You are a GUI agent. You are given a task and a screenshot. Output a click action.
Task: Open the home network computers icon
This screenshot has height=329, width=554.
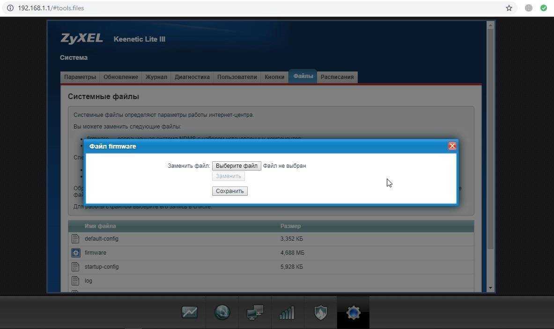255,312
